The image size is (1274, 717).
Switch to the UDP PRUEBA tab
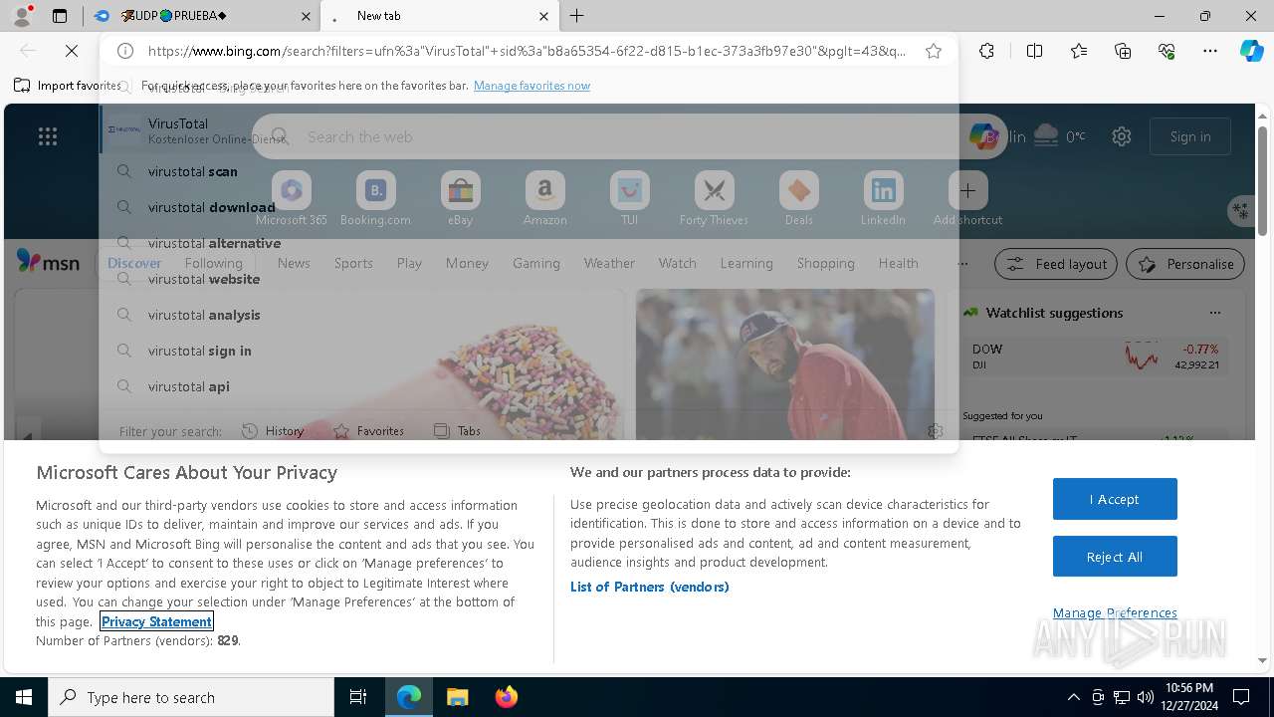(201, 16)
